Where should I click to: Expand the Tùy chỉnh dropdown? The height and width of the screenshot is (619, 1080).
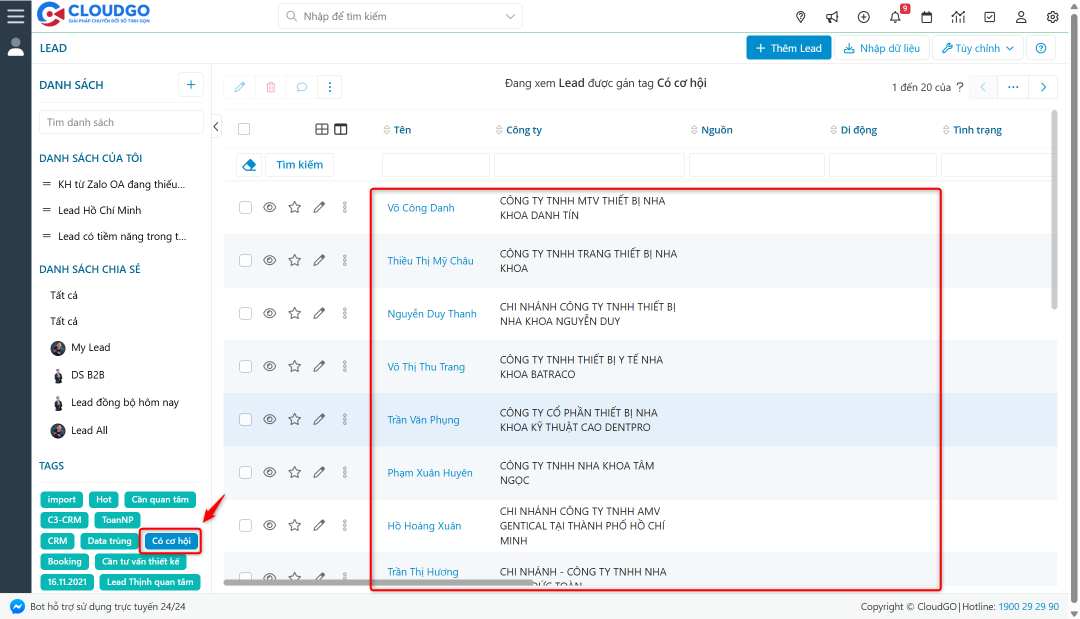coord(977,48)
